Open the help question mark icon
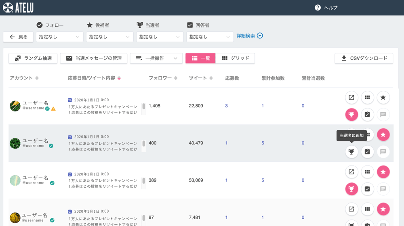The image size is (404, 226). [318, 7]
